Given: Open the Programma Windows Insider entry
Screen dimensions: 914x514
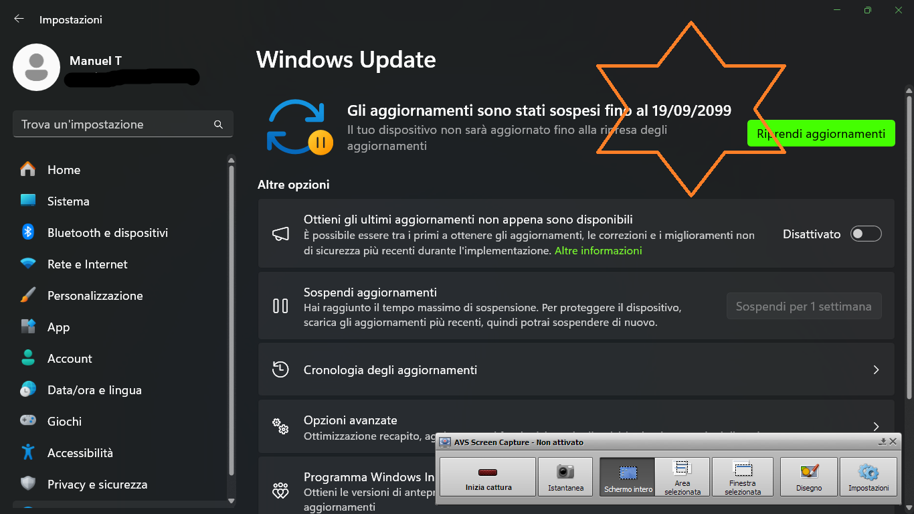Looking at the screenshot, I should tap(347, 492).
